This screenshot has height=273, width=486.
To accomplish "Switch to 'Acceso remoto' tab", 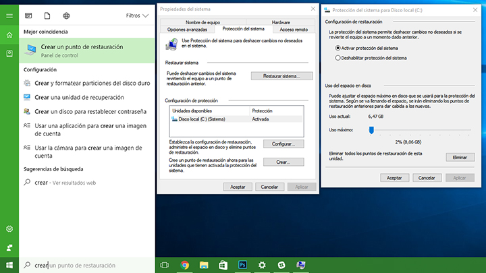I will [294, 30].
